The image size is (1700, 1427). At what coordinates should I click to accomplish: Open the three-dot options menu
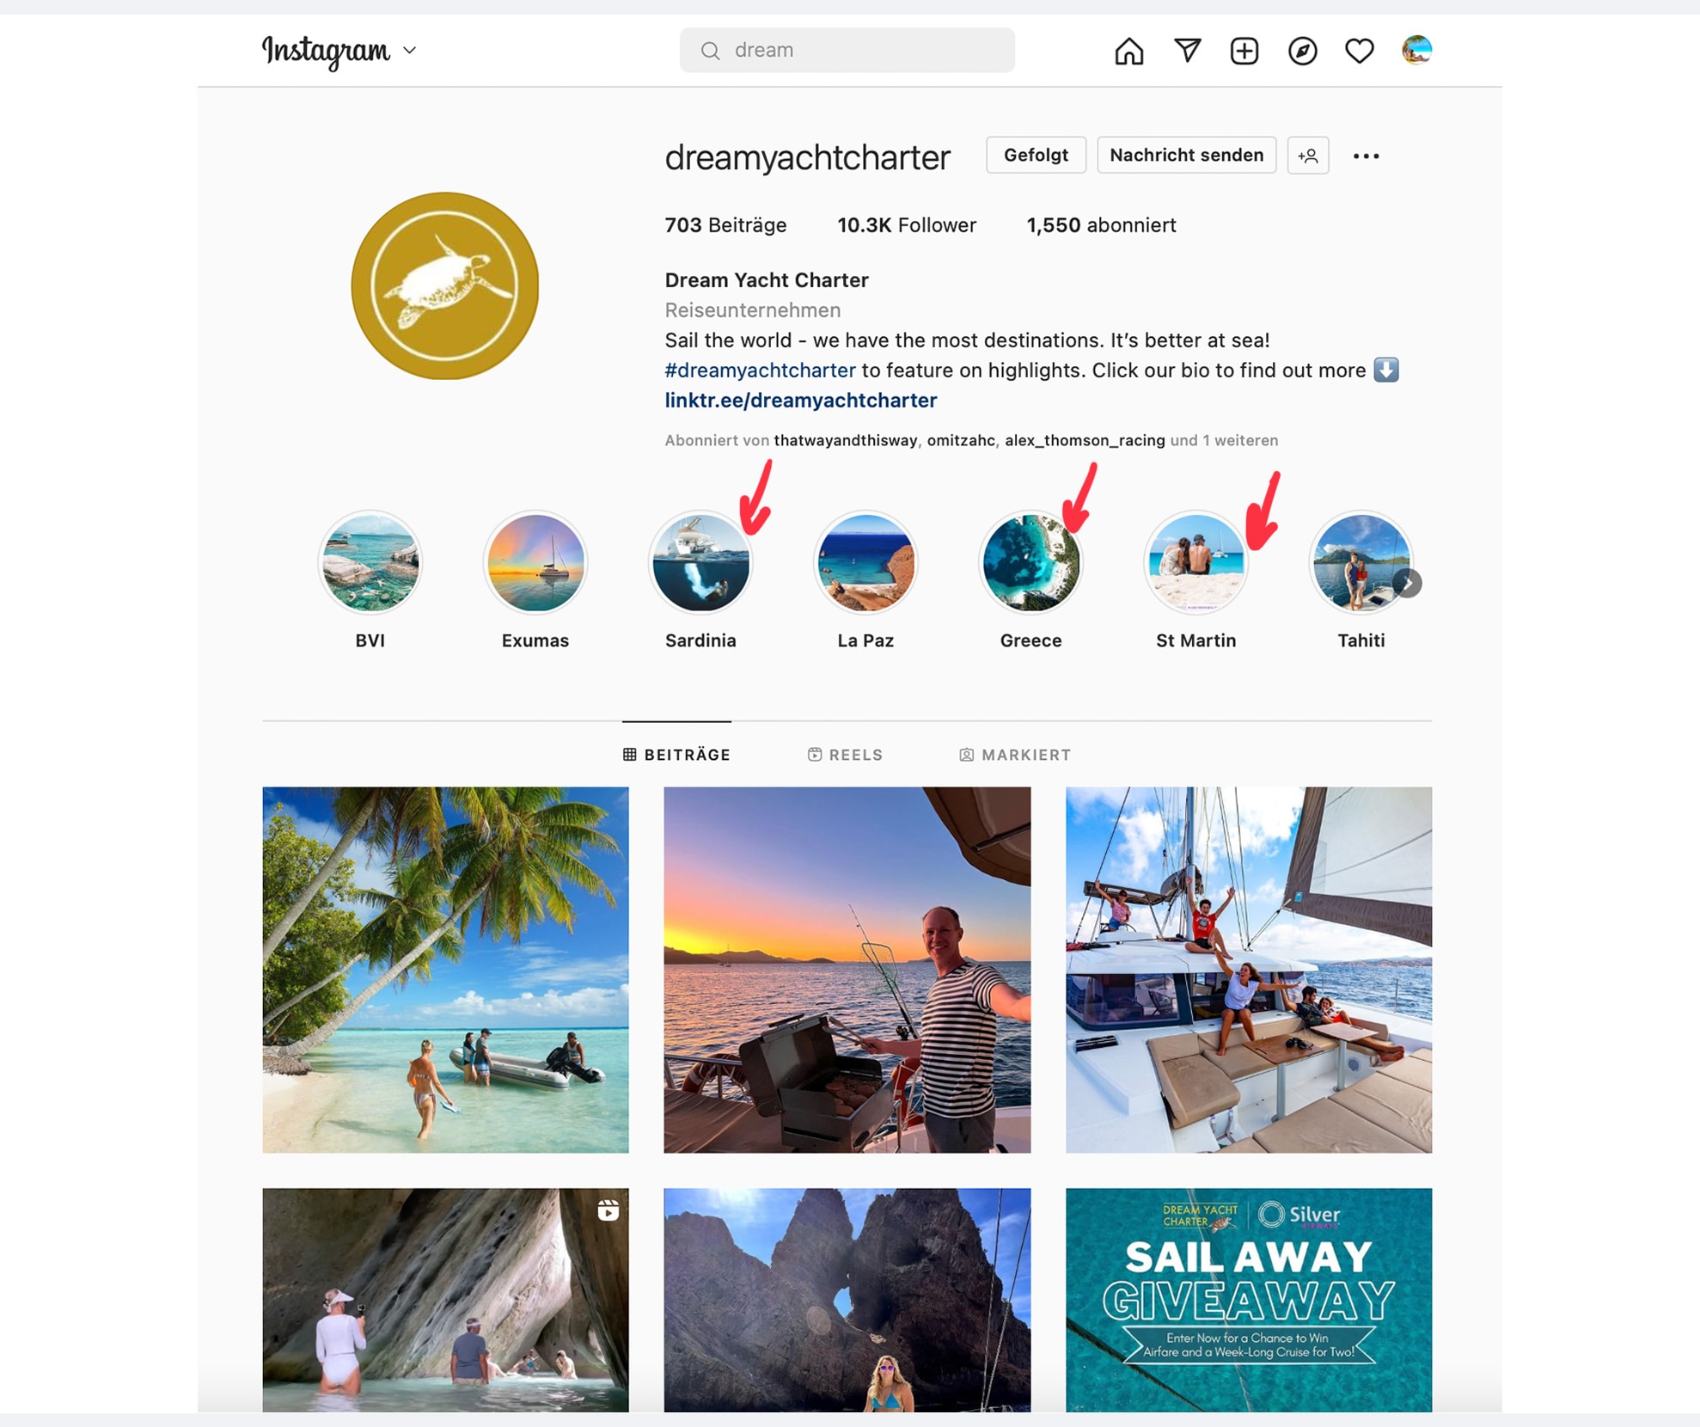[1366, 156]
